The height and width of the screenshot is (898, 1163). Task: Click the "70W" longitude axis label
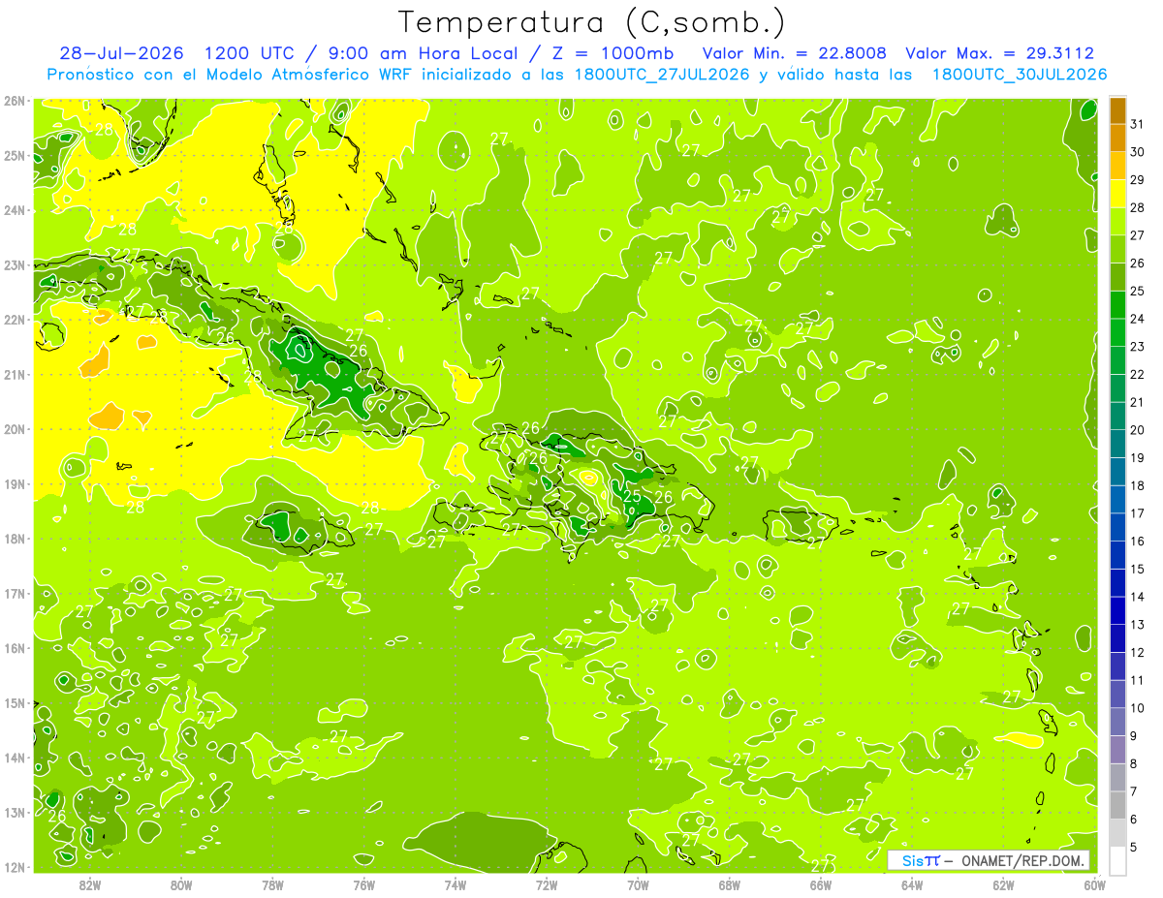(638, 885)
